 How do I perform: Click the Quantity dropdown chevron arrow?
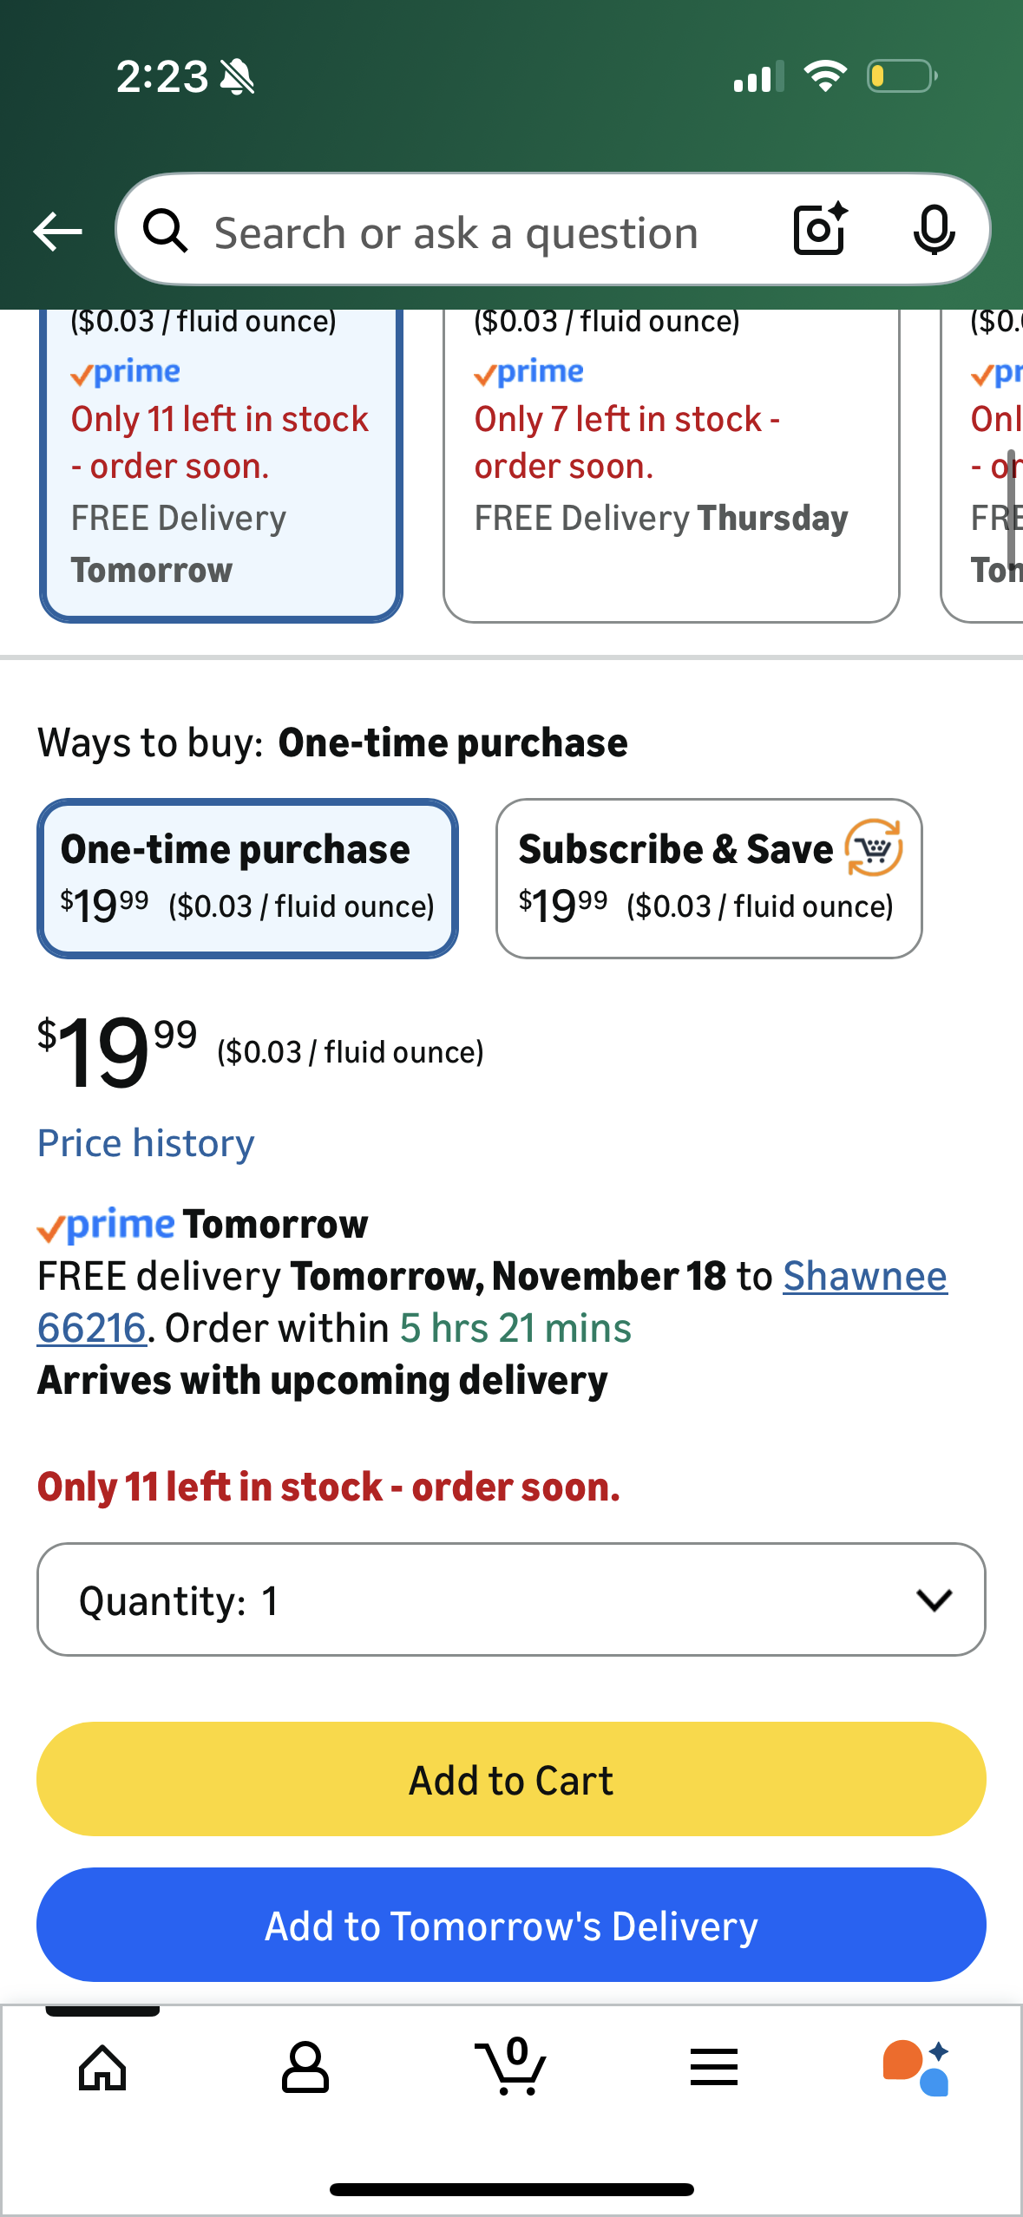click(x=934, y=1599)
